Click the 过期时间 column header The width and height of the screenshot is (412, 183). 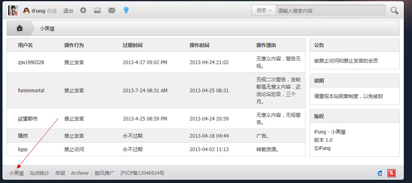click(x=133, y=45)
